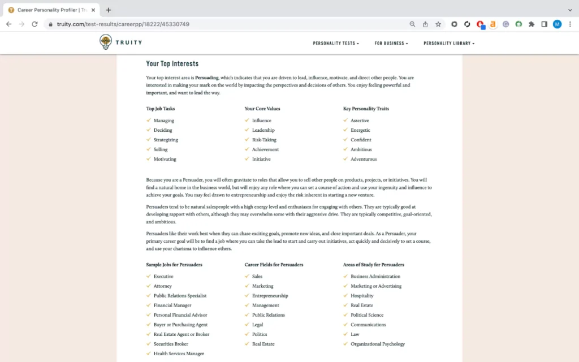Click 'Hospitality' in Areas of Study
Viewport: 579px width, 362px height.
tap(362, 295)
